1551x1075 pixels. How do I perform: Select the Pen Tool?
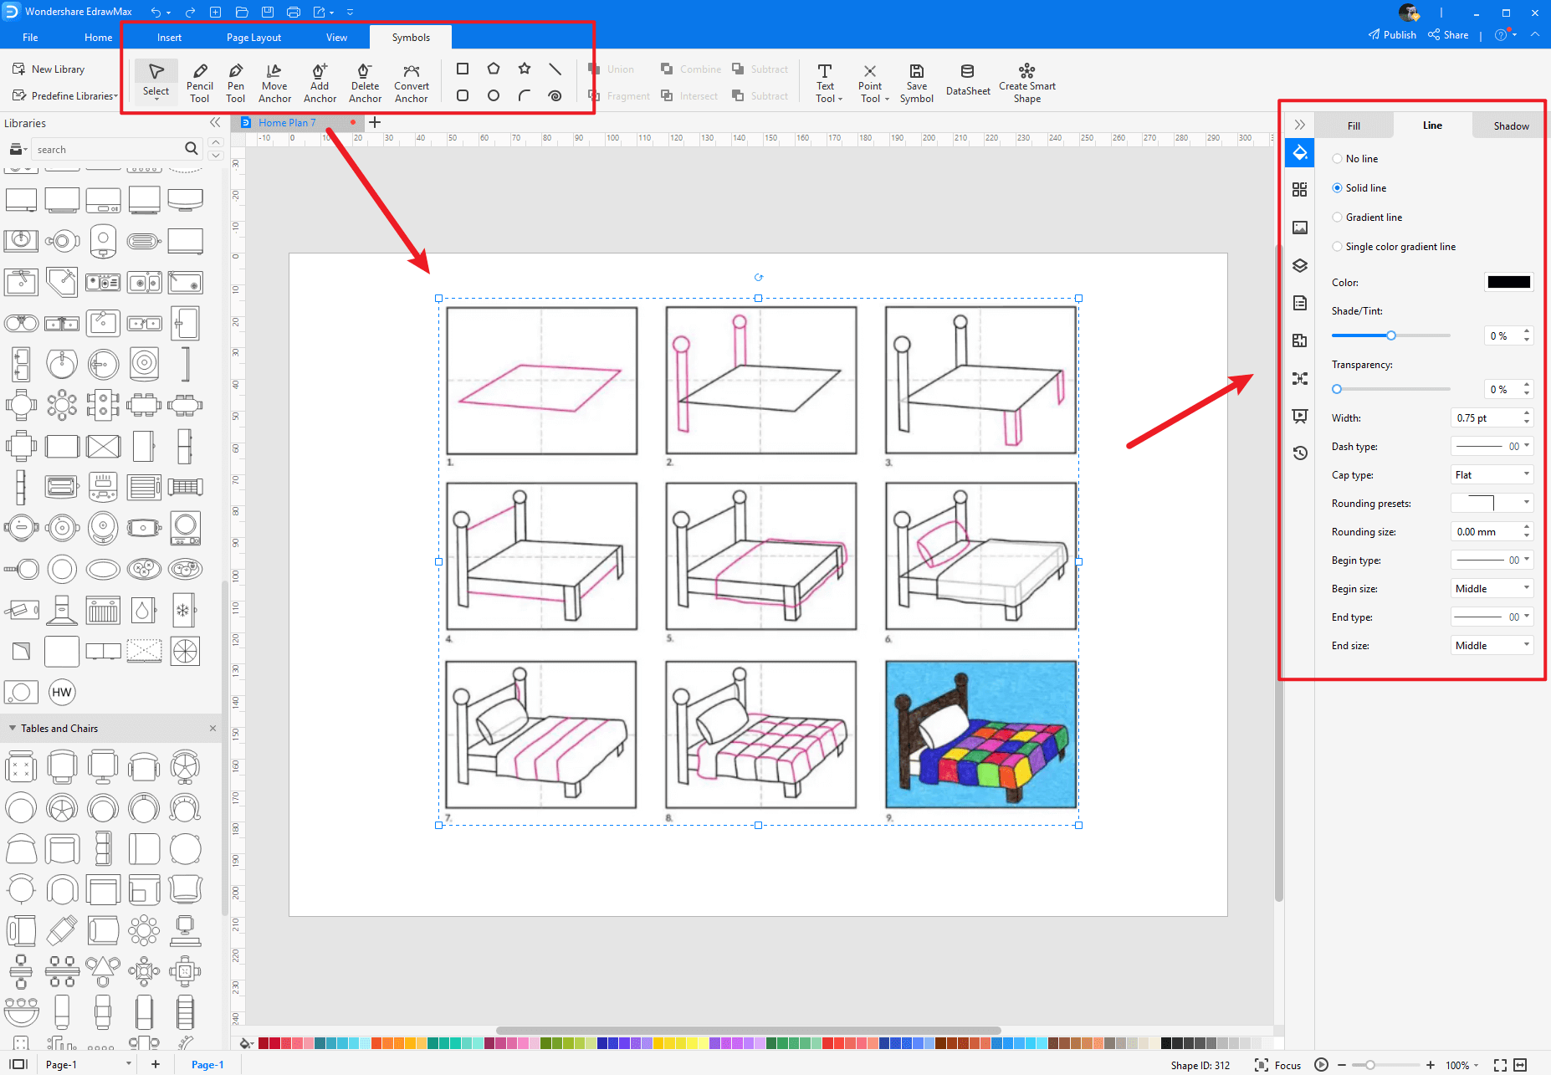[x=236, y=82]
